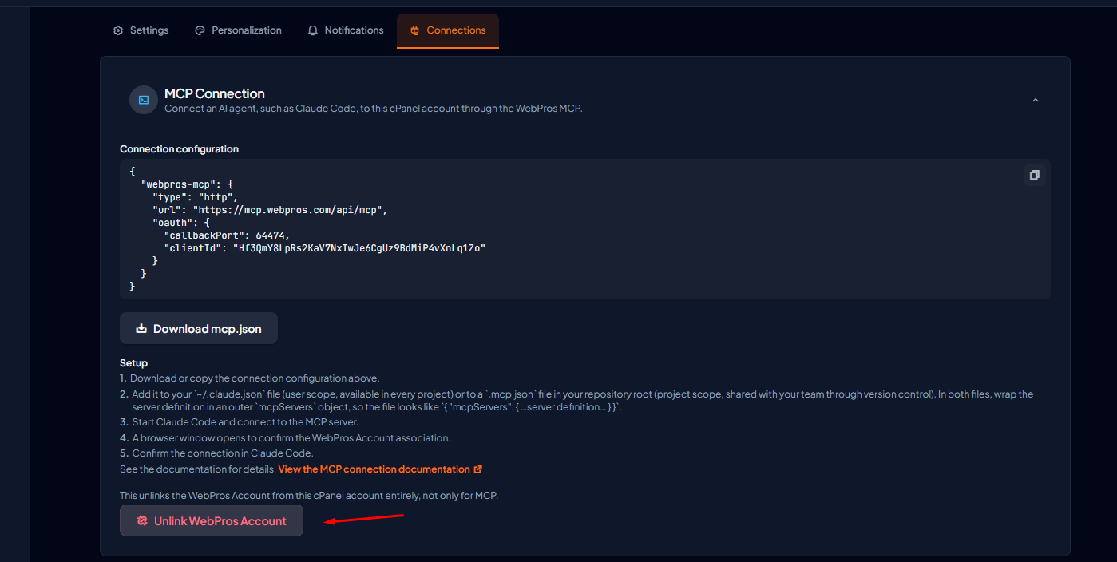
Task: Click the Unlink WebPros Account button
Action: coord(212,520)
